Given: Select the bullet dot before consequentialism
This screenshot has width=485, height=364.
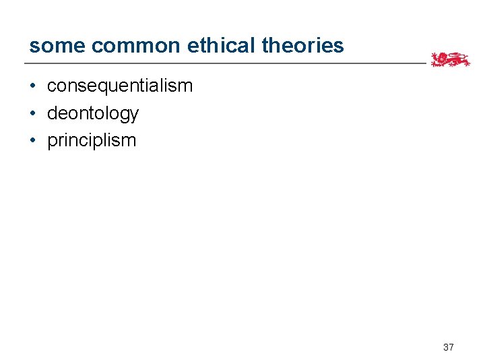Looking at the screenshot, I should click(x=32, y=86).
